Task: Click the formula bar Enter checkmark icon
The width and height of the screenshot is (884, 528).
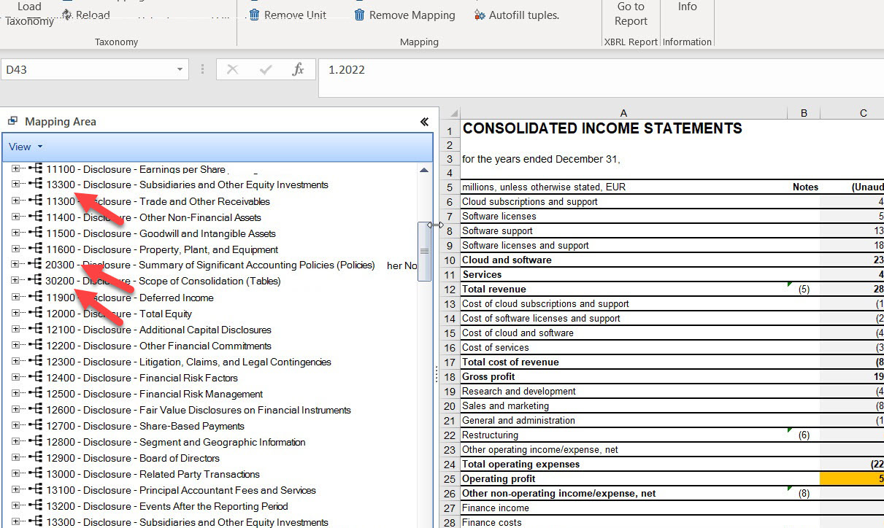Action: 265,69
